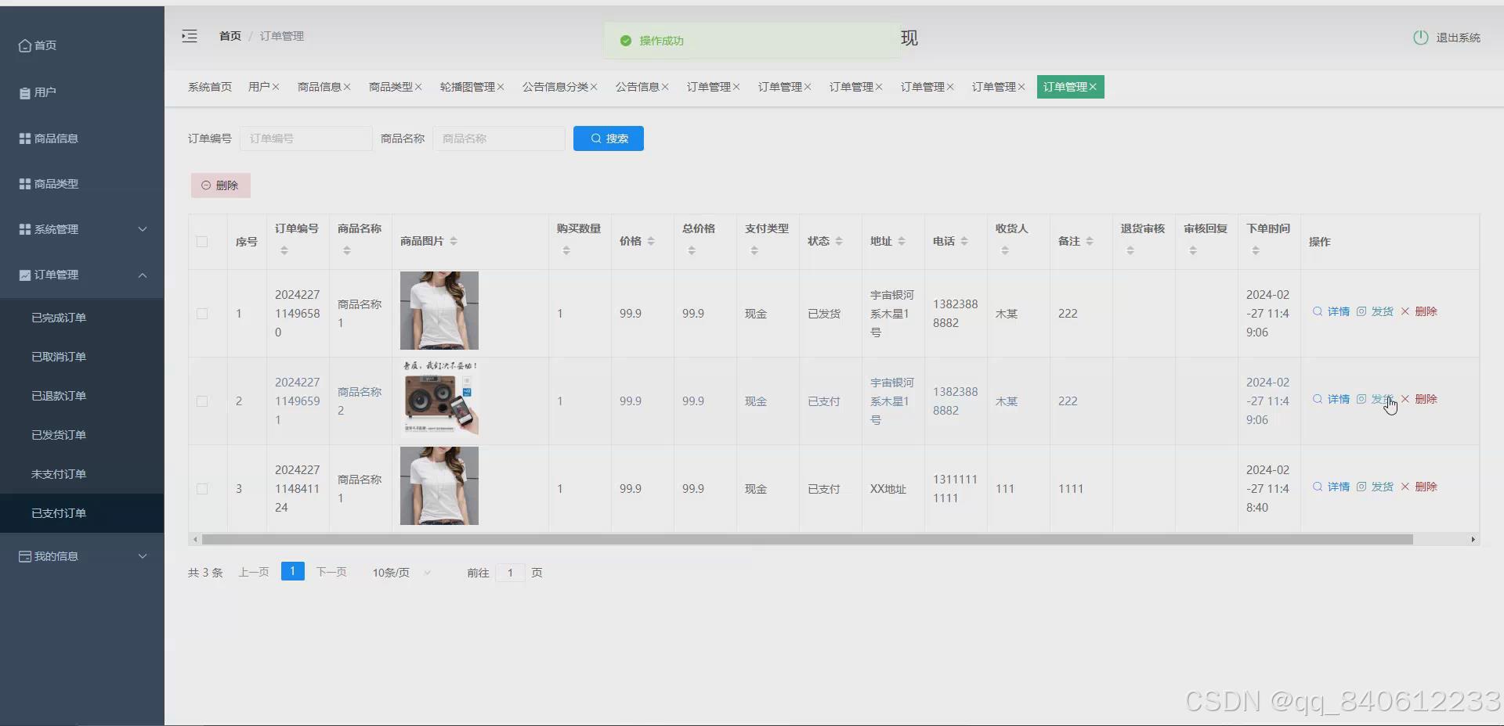
Task: Check the checkbox on order row 3
Action: point(202,489)
